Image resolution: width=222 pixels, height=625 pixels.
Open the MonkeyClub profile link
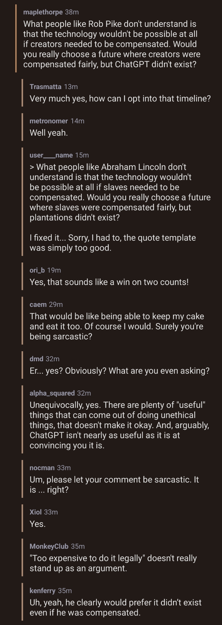[x=49, y=547]
